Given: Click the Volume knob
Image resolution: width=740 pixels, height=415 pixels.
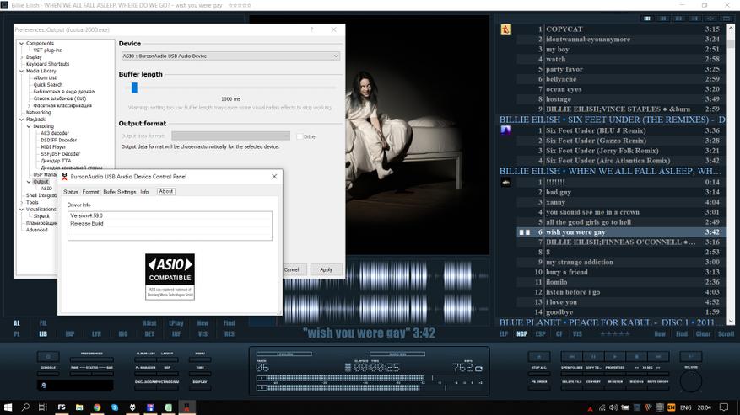Looking at the screenshot, I should pyautogui.click(x=691, y=381).
